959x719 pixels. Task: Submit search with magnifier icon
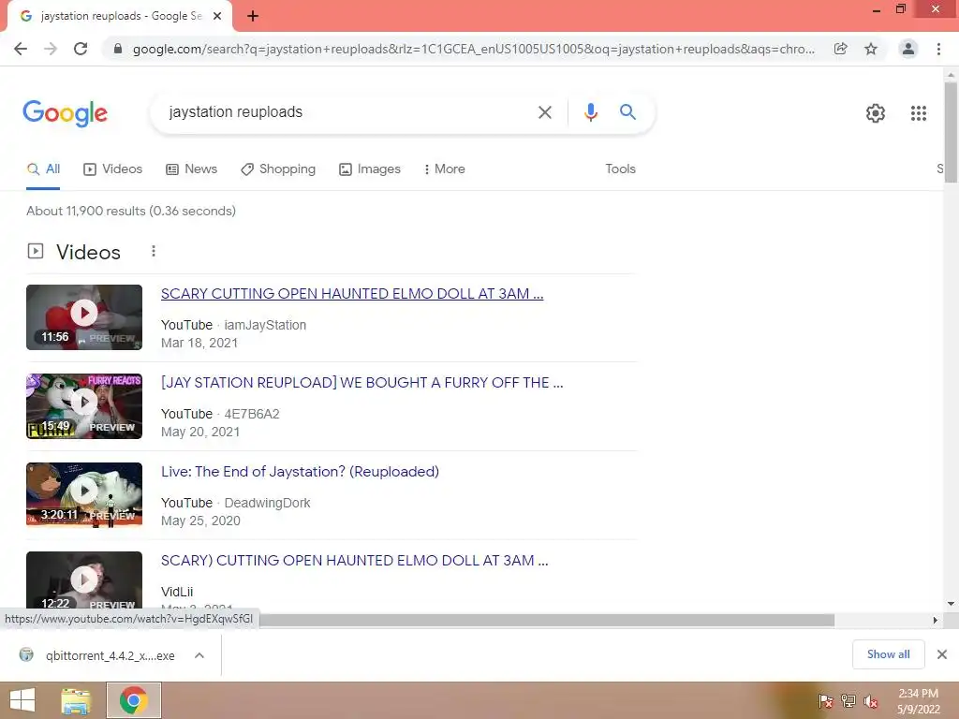[627, 112]
